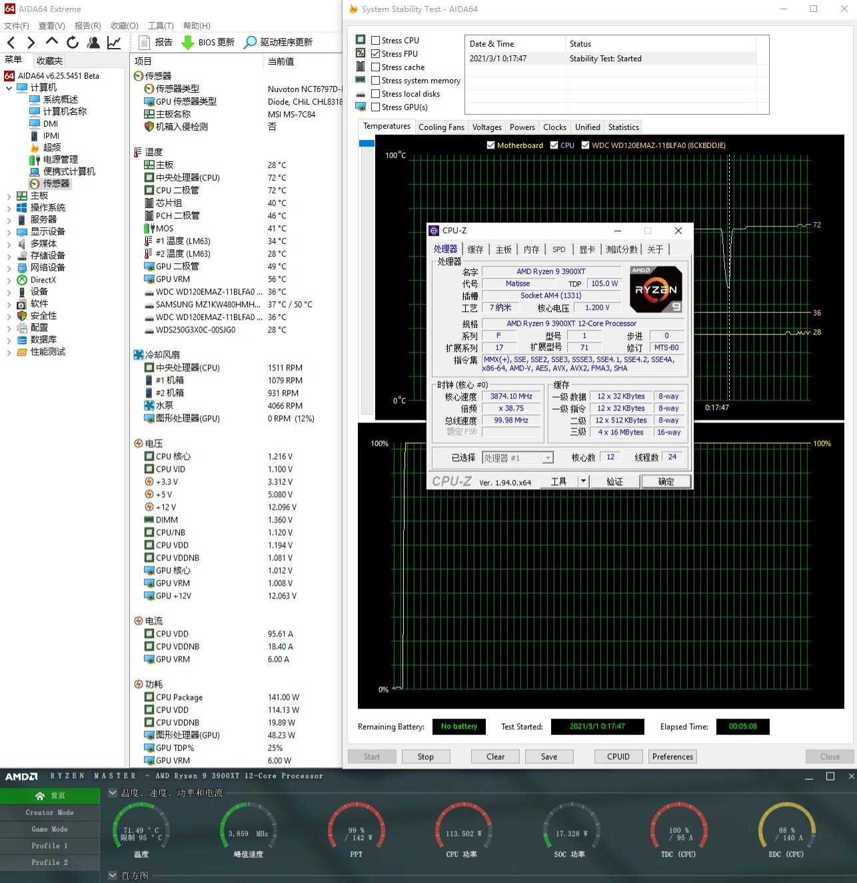Select Creator Mode in Ryzen Master
857x883 pixels.
[x=50, y=813]
